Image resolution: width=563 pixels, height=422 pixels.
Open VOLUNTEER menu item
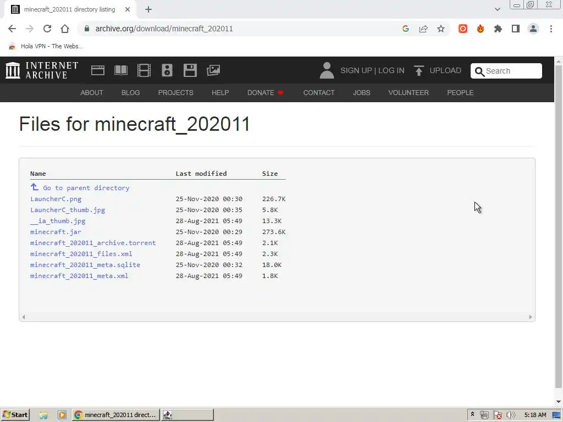[409, 92]
